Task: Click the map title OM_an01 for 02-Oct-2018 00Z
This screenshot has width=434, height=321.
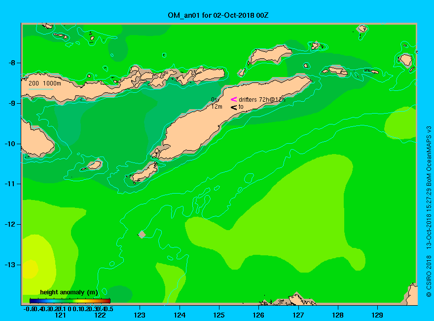Action: (x=218, y=15)
